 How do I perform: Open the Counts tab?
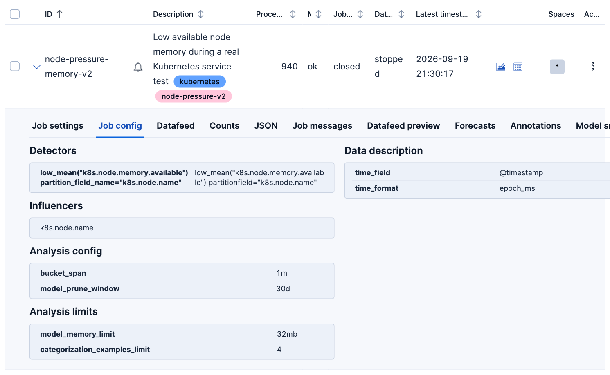point(224,126)
